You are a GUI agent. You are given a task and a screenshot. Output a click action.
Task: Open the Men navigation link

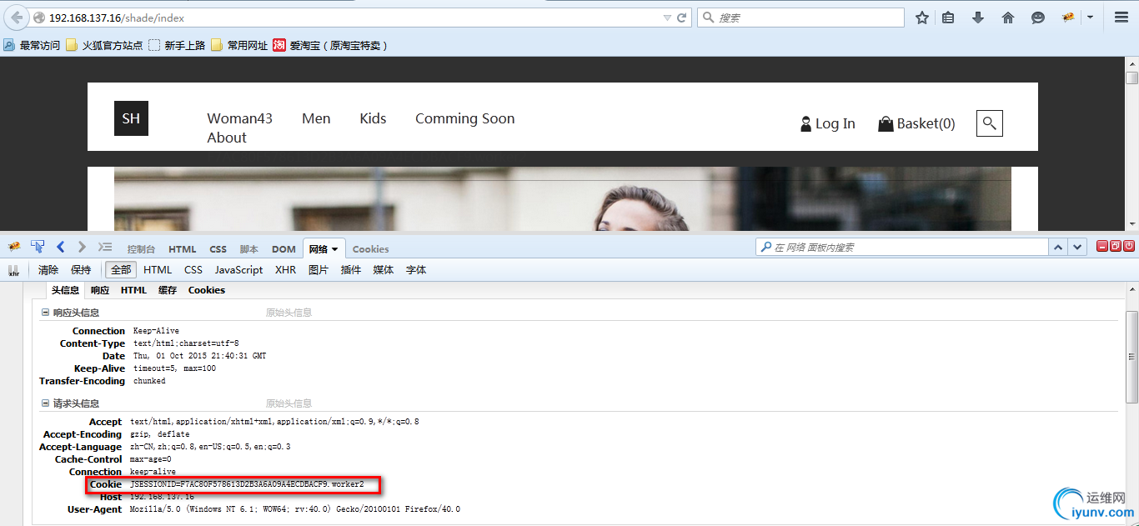[316, 118]
